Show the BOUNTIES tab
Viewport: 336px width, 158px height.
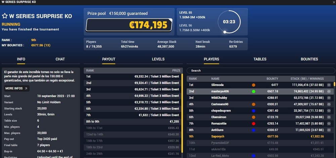pyautogui.click(x=309, y=59)
